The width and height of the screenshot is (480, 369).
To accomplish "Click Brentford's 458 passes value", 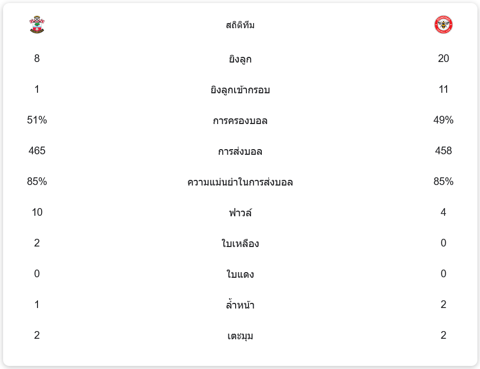I will tap(444, 151).
